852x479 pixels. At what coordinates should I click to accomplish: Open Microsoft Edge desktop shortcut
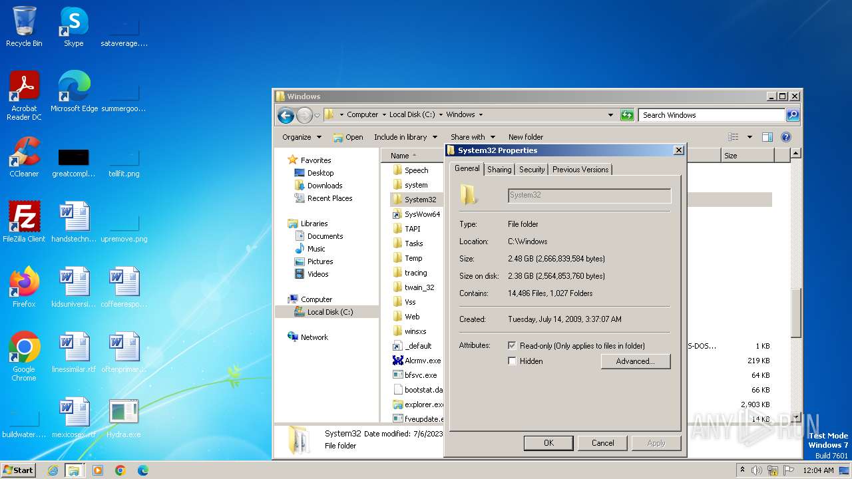(x=74, y=92)
